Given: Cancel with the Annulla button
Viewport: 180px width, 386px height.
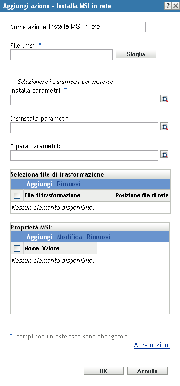Looking at the screenshot, I should tap(147, 371).
